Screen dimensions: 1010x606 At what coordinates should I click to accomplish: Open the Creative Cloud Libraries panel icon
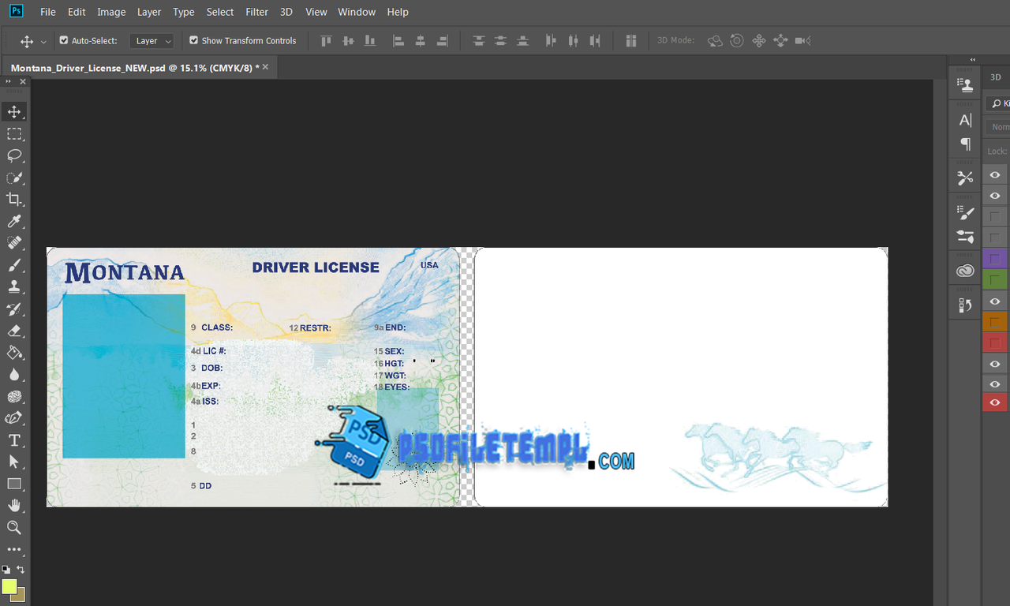(965, 271)
